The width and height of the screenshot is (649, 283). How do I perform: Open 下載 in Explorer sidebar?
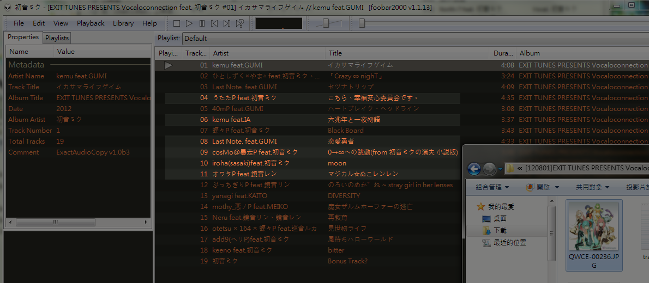(494, 231)
